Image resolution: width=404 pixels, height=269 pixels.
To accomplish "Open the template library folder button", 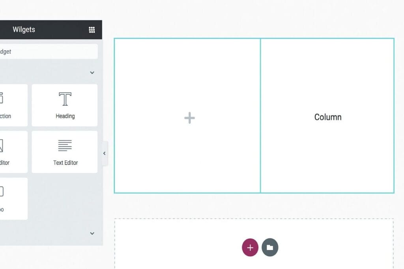I will (270, 247).
